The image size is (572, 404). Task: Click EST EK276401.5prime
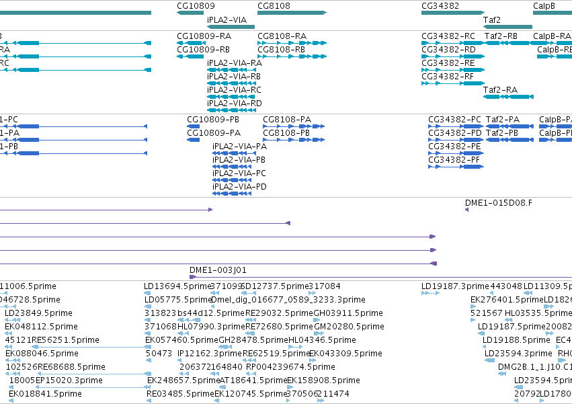(x=507, y=300)
